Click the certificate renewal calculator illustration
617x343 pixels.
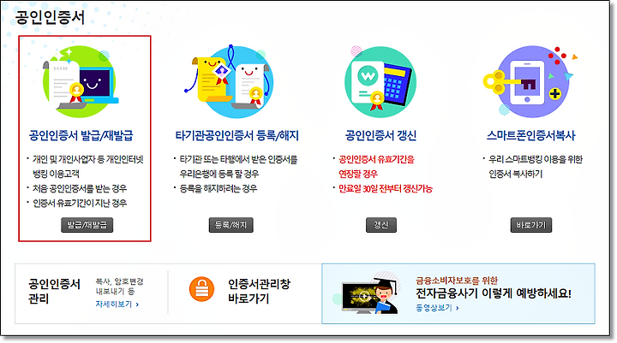pyautogui.click(x=380, y=82)
